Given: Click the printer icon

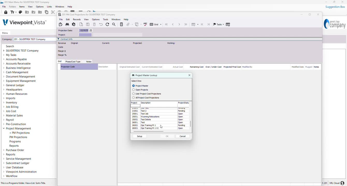Looking at the screenshot, I should (x=137, y=25).
